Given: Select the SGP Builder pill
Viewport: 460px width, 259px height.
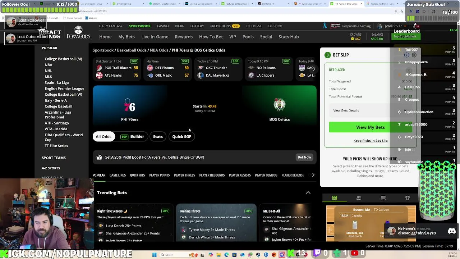Looking at the screenshot, I should pos(132,137).
